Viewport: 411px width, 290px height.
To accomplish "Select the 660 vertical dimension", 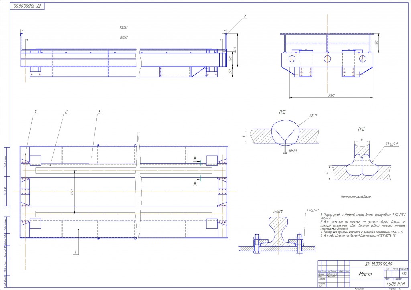I will [x=230, y=59].
